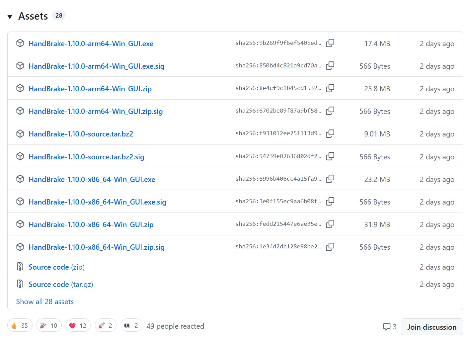The height and width of the screenshot is (342, 468).
Task: Click the 49 people reacted text
Action: click(175, 326)
